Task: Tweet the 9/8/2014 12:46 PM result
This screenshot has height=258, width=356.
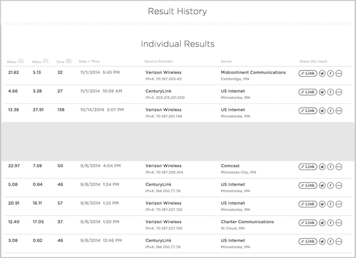Action: tap(322, 242)
